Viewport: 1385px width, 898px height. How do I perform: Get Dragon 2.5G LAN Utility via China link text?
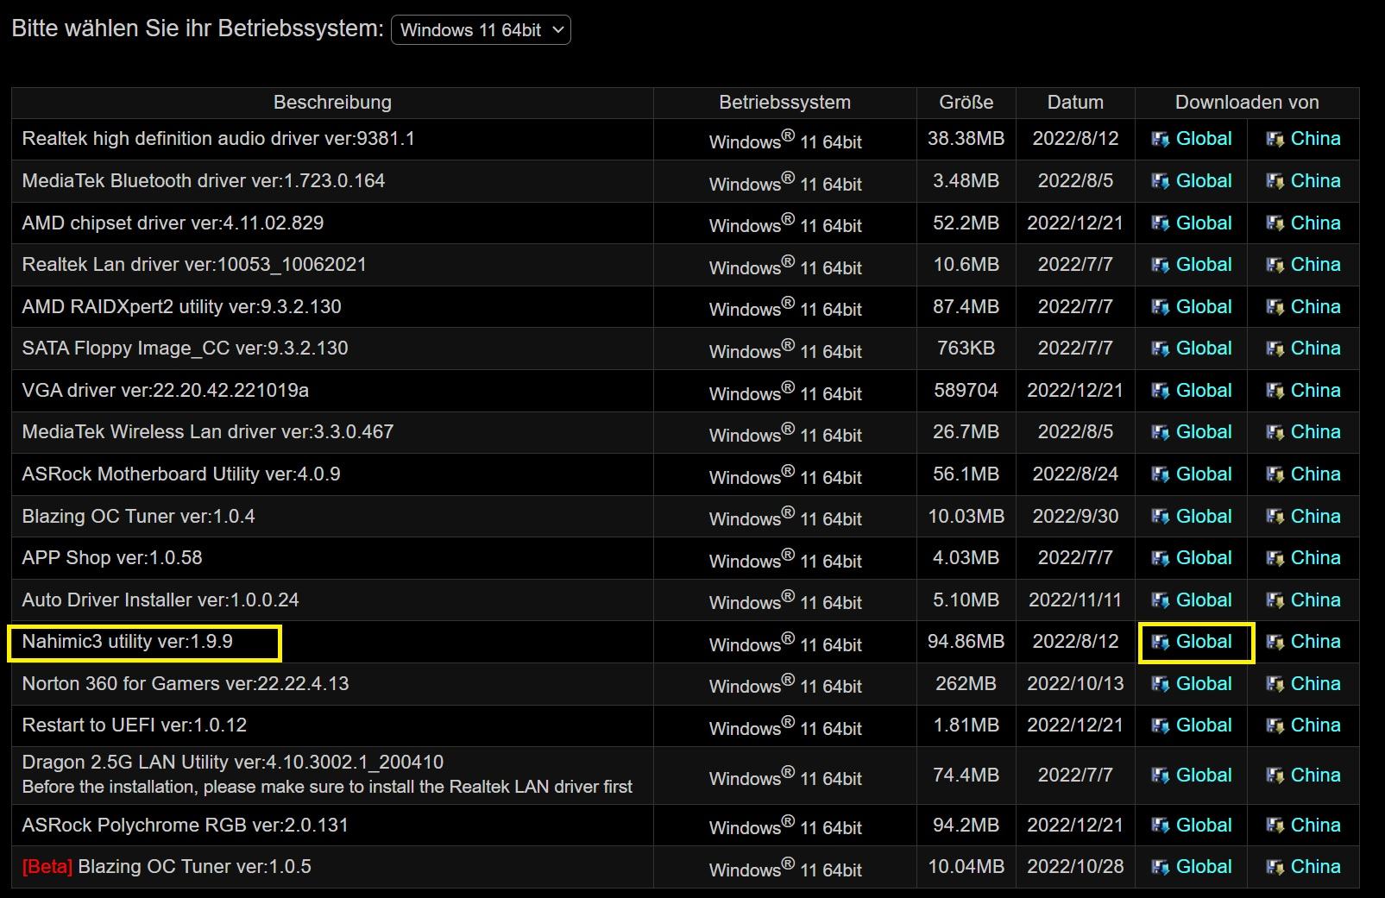pyautogui.click(x=1316, y=776)
